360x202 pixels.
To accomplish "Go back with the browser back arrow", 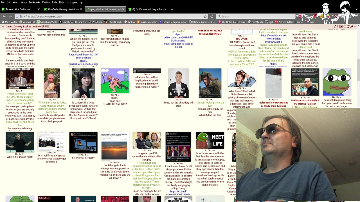I will (4, 16).
